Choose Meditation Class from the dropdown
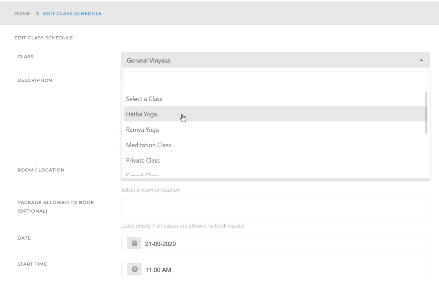Screen dimensions: 439x281 coord(149,145)
